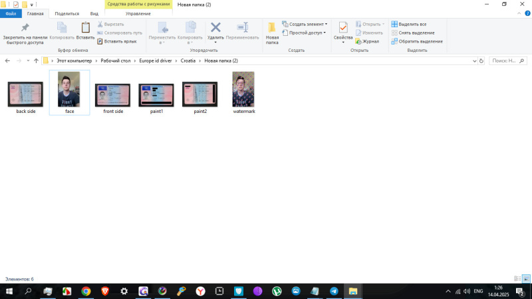Click the Вырезать (Cut) scissors icon
Viewport: 532px width, 299px height.
[x=100, y=24]
